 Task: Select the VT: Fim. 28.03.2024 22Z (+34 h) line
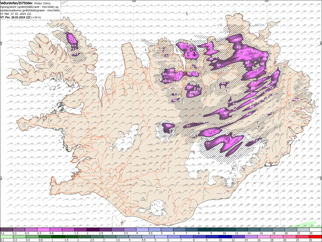(x=21, y=17)
